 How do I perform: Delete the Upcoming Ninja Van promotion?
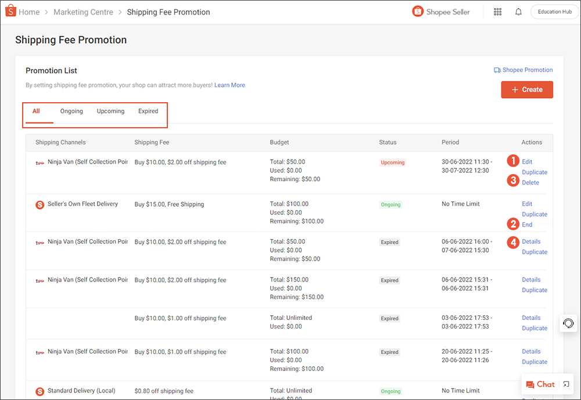tap(530, 182)
